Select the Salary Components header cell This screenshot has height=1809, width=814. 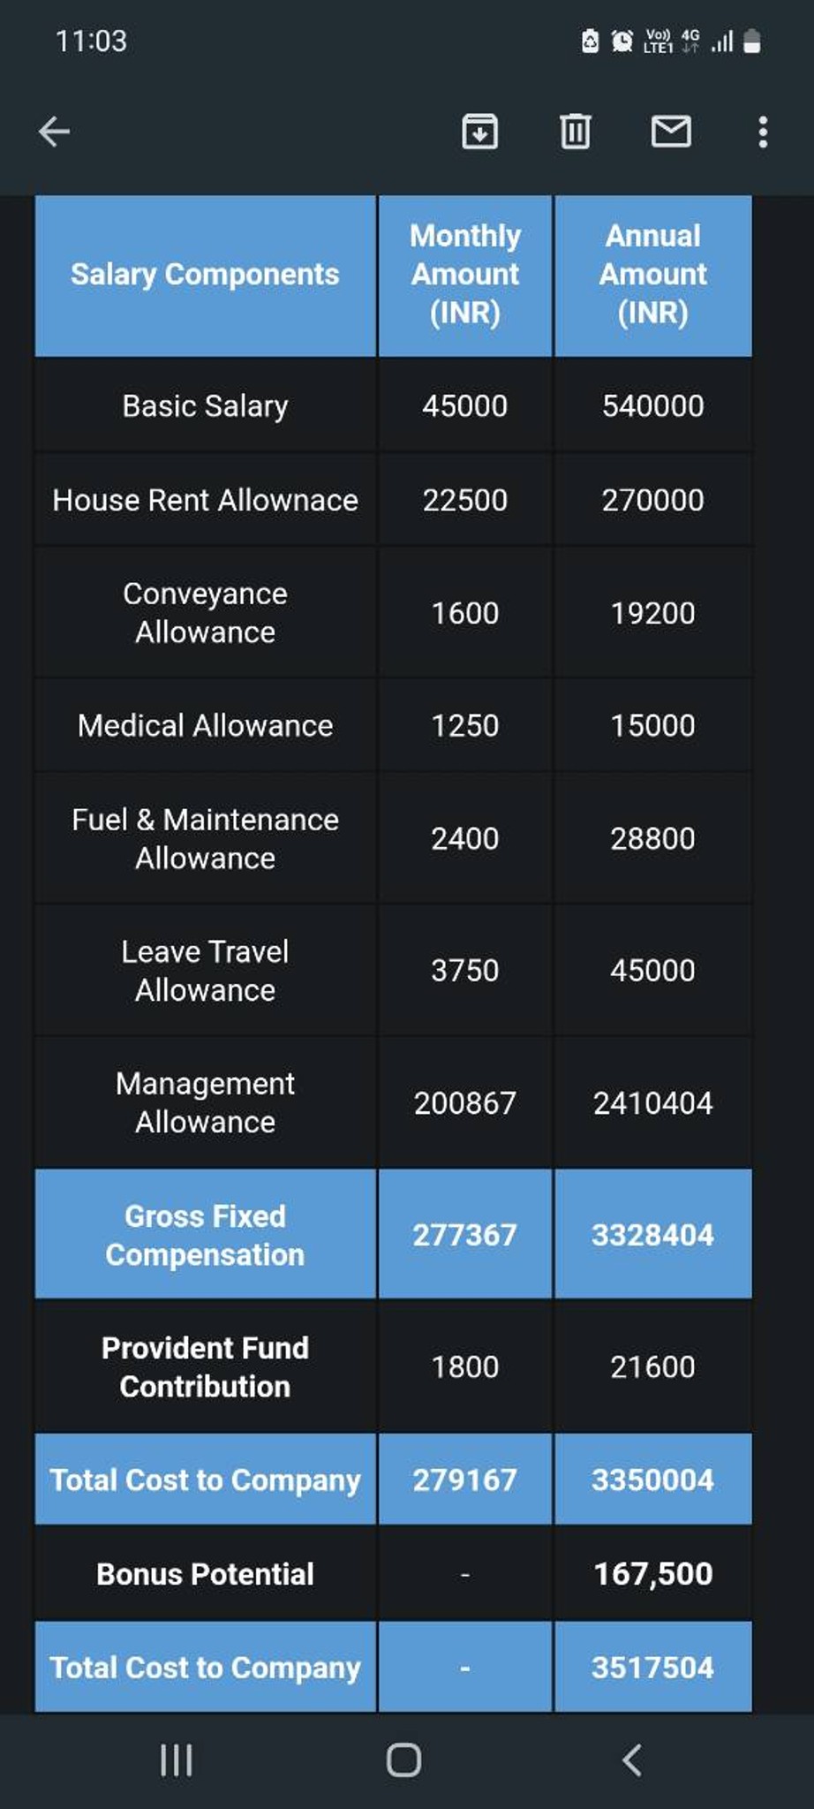click(x=205, y=276)
